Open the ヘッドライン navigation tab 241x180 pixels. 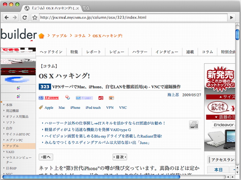click(51, 52)
